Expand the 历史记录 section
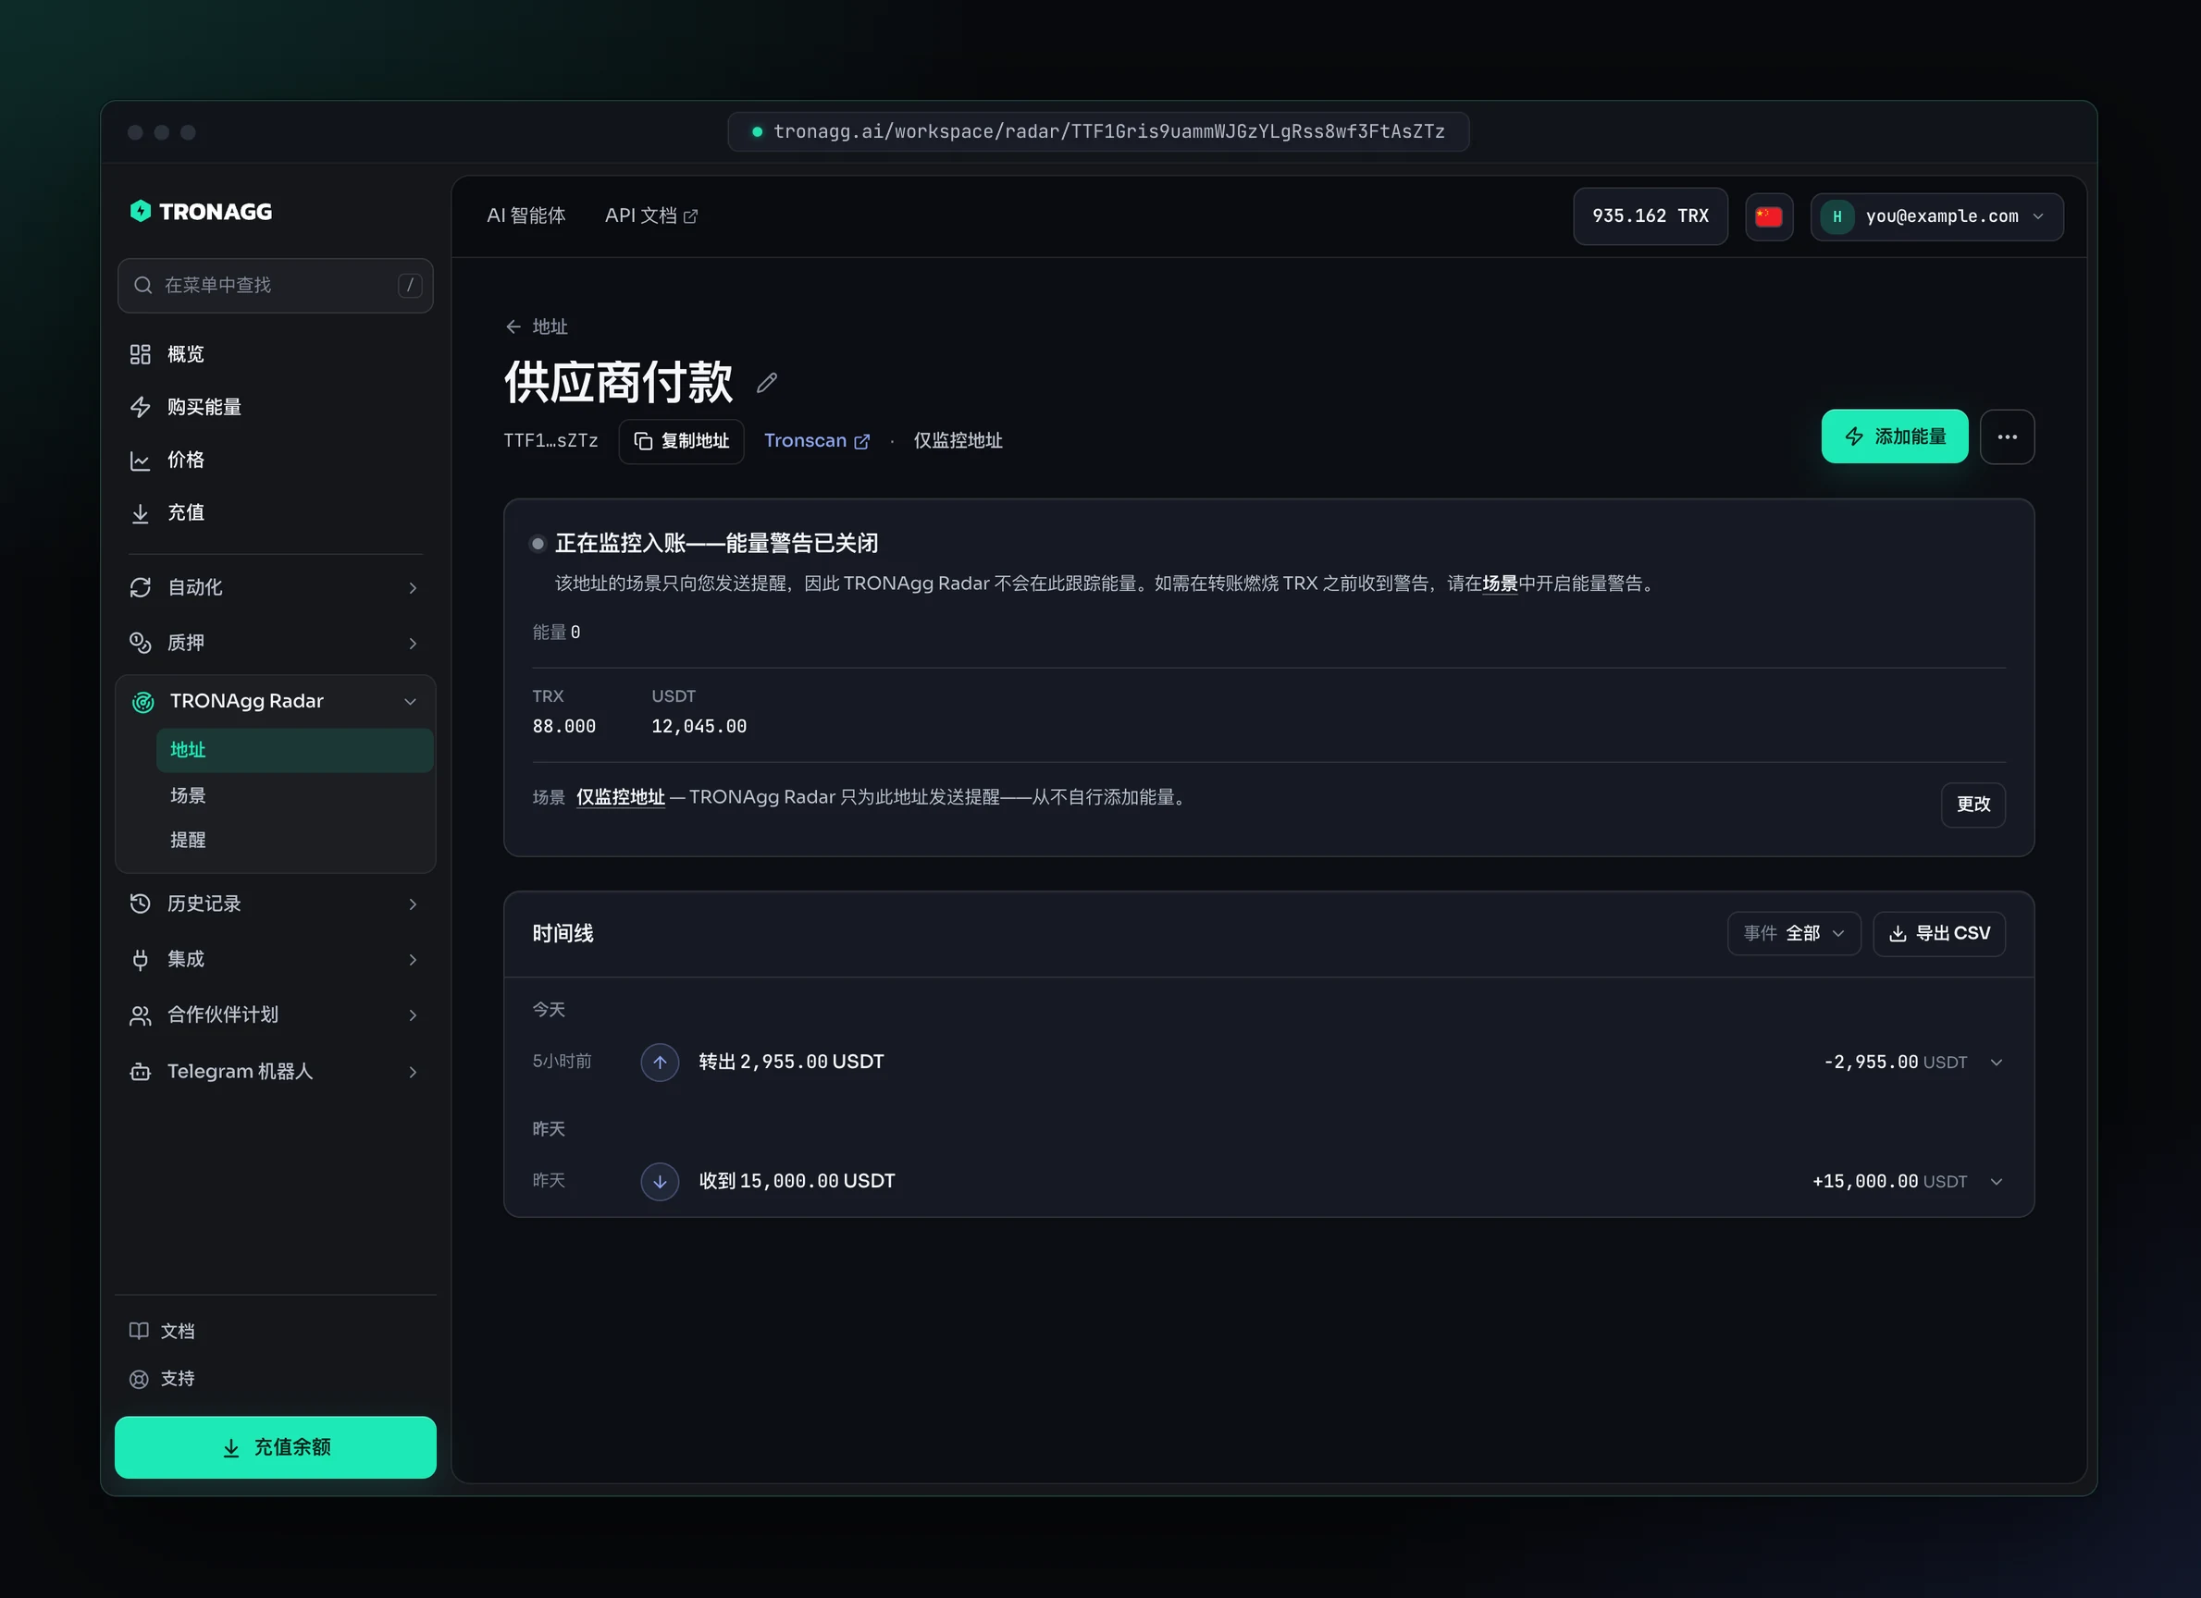 coord(276,903)
